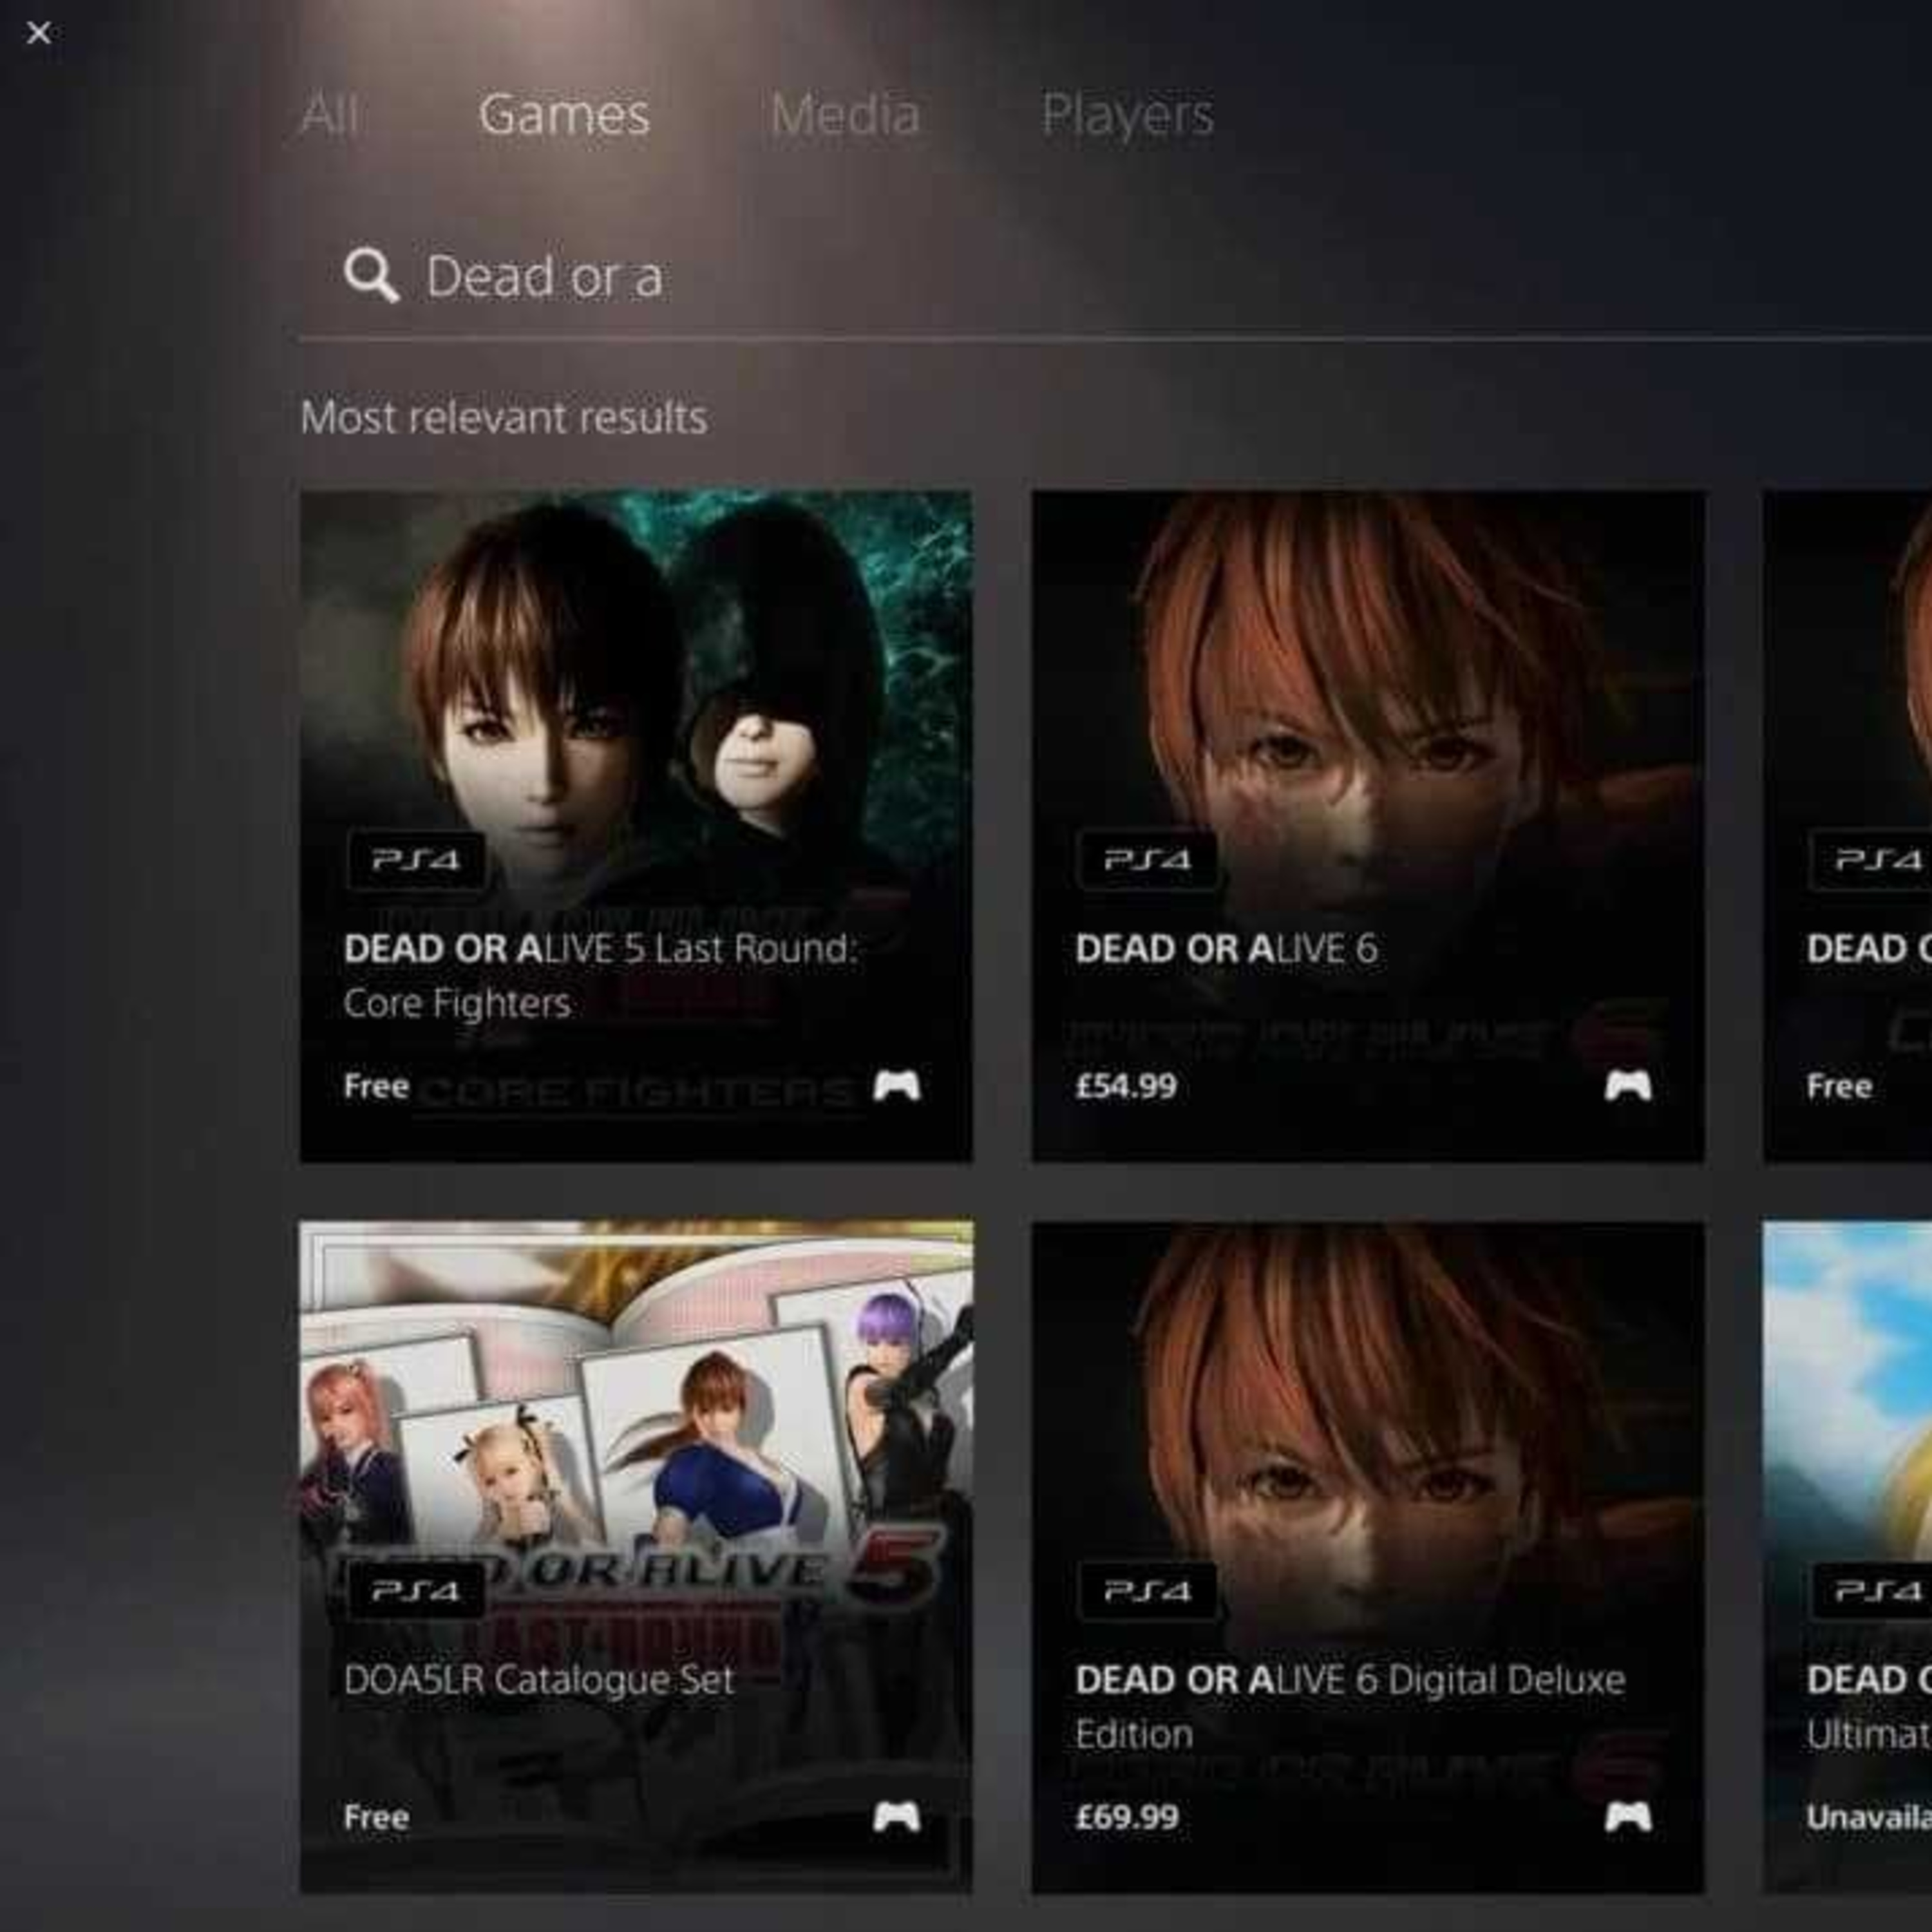Open the partially visible Unavailable game card
This screenshot has height=1932, width=1932.
point(1848,1556)
